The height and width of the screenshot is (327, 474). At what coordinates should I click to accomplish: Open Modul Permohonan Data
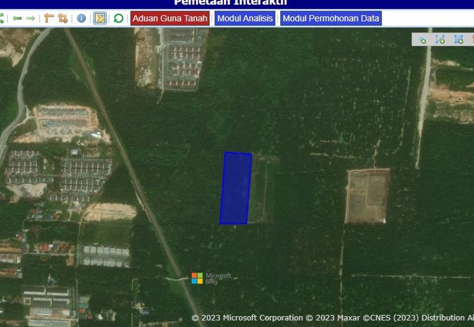(331, 18)
